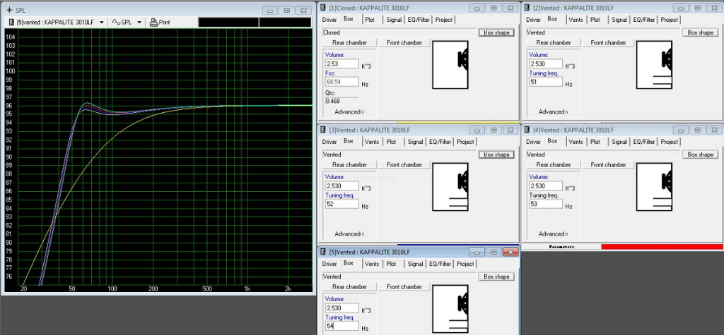The width and height of the screenshot is (724, 335).
Task: Close the [5]Vented project window
Action: point(510,252)
